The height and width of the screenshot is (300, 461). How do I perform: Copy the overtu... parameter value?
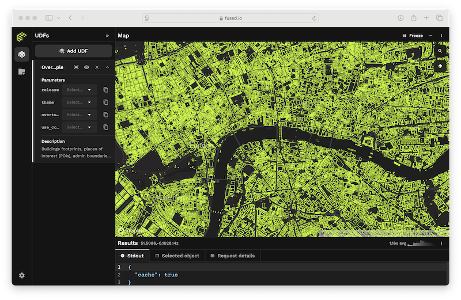coord(106,115)
